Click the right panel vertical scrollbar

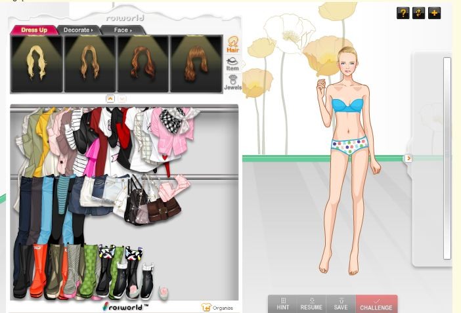447,157
